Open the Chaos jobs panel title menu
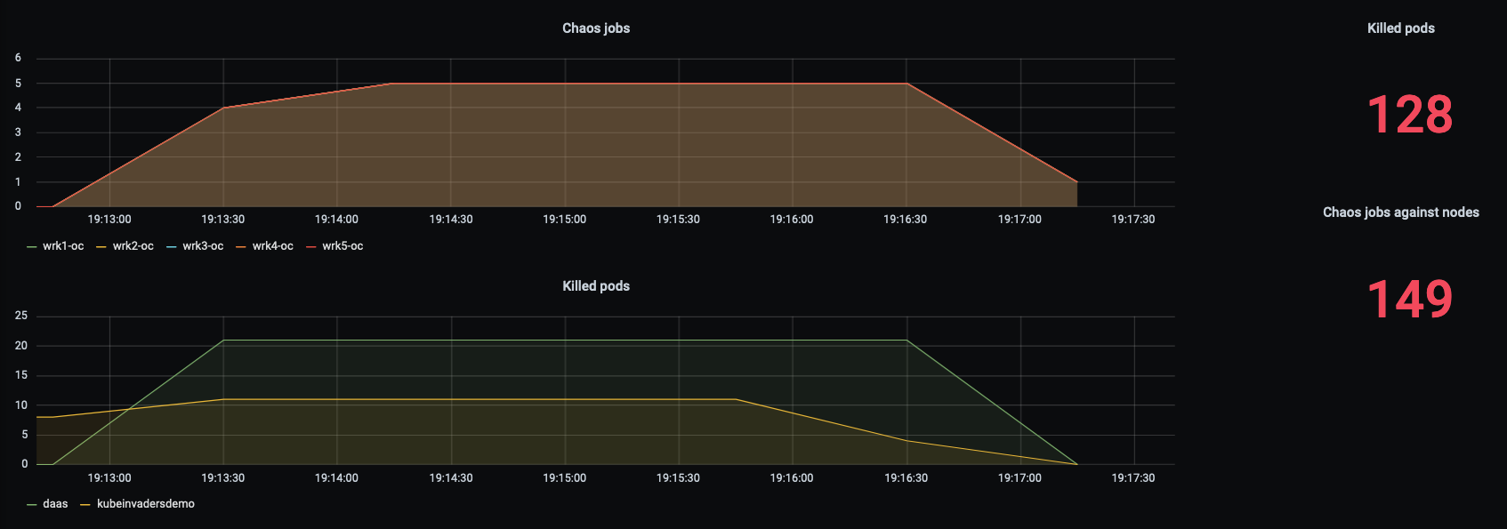 pyautogui.click(x=596, y=28)
